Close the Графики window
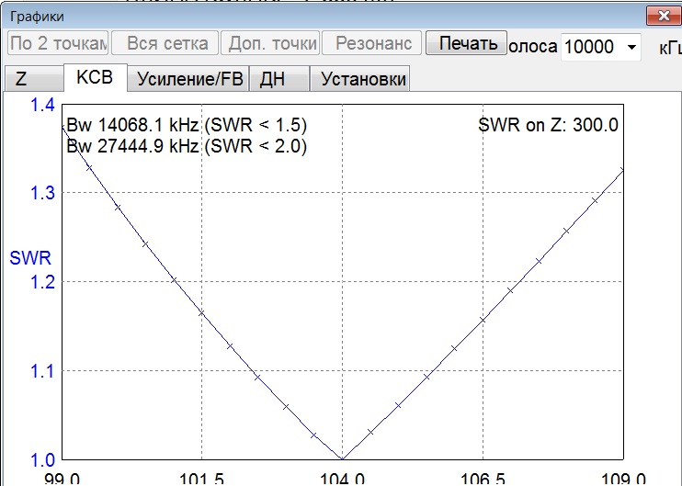 pyautogui.click(x=663, y=16)
